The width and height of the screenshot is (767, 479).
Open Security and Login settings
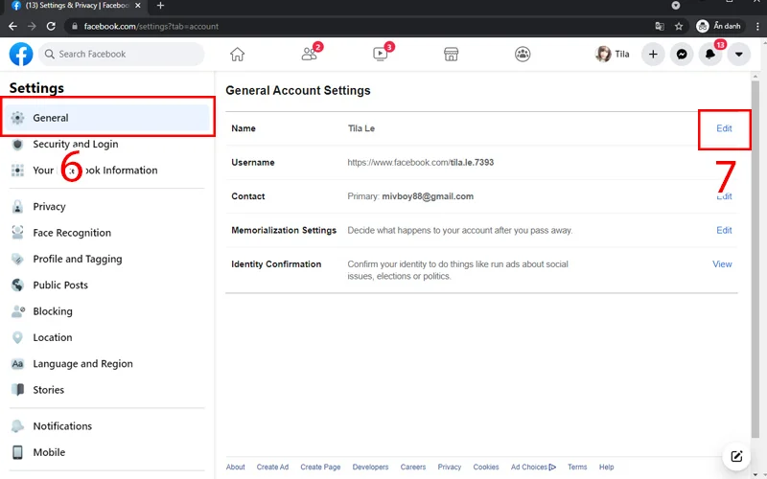[x=75, y=145]
